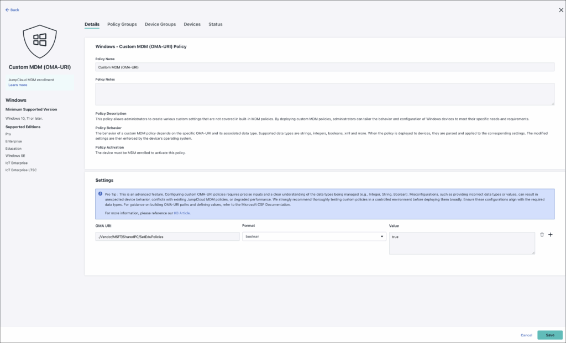Focus the Policy Name input field
Viewport: 566px width, 343px height.
pos(324,67)
